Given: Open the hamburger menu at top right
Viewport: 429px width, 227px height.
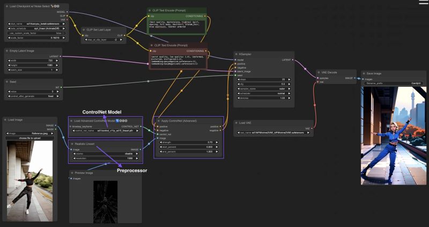Looking at the screenshot, I should [424, 2].
